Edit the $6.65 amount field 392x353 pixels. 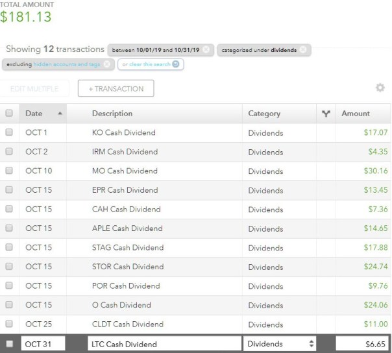(363, 344)
